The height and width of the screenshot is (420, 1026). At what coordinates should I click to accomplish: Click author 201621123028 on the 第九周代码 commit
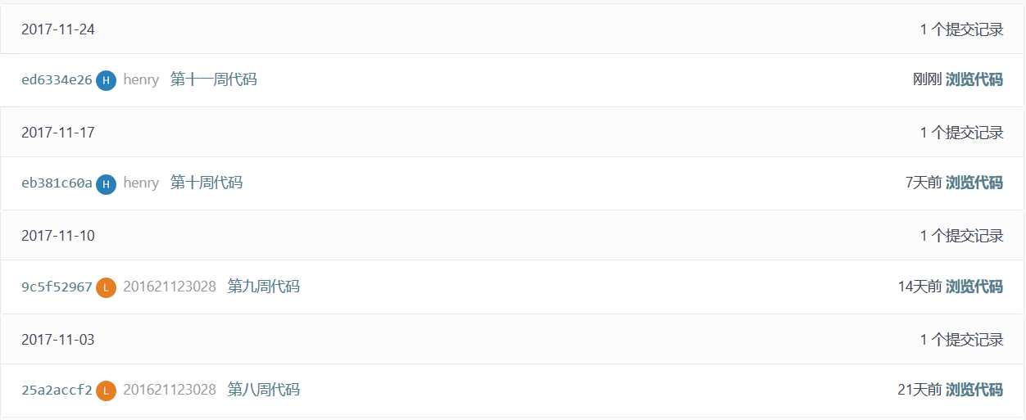click(x=170, y=287)
